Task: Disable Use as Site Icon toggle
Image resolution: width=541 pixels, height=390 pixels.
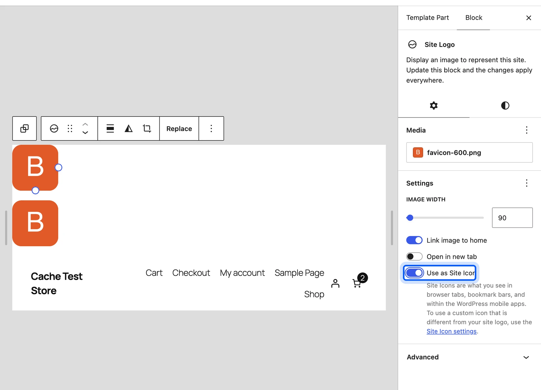Action: pyautogui.click(x=414, y=273)
